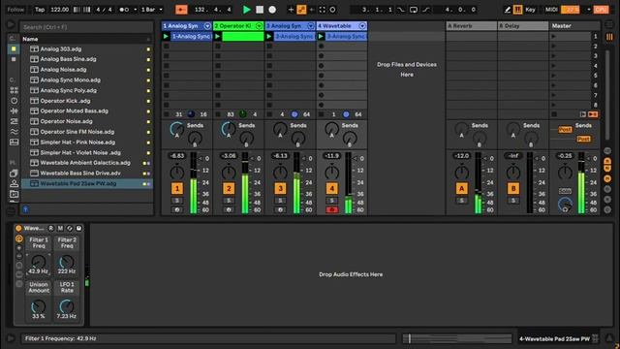Viewport: 620px width, 349px height.
Task: Select Analog Bass Sine.adg preset
Action: 68,59
